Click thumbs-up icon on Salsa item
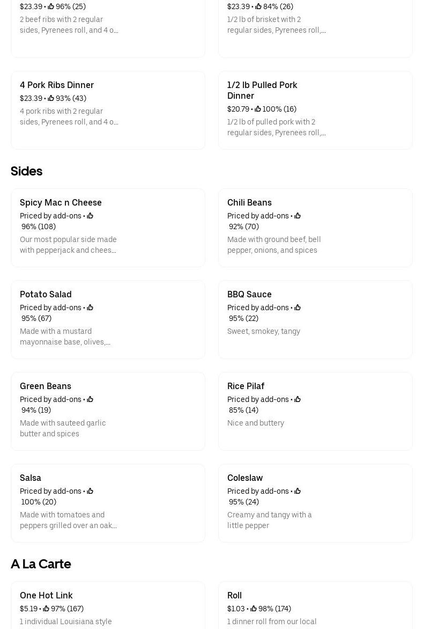 point(90,491)
